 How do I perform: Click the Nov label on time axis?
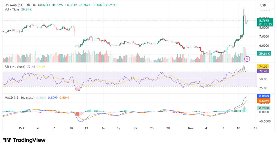[x=190, y=128]
